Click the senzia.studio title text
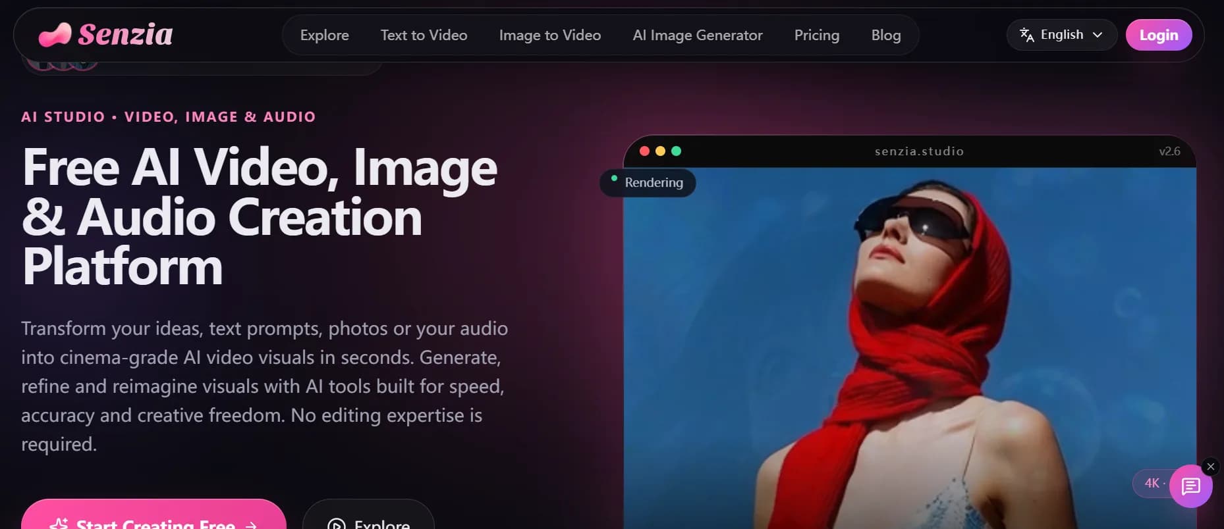 (x=919, y=151)
